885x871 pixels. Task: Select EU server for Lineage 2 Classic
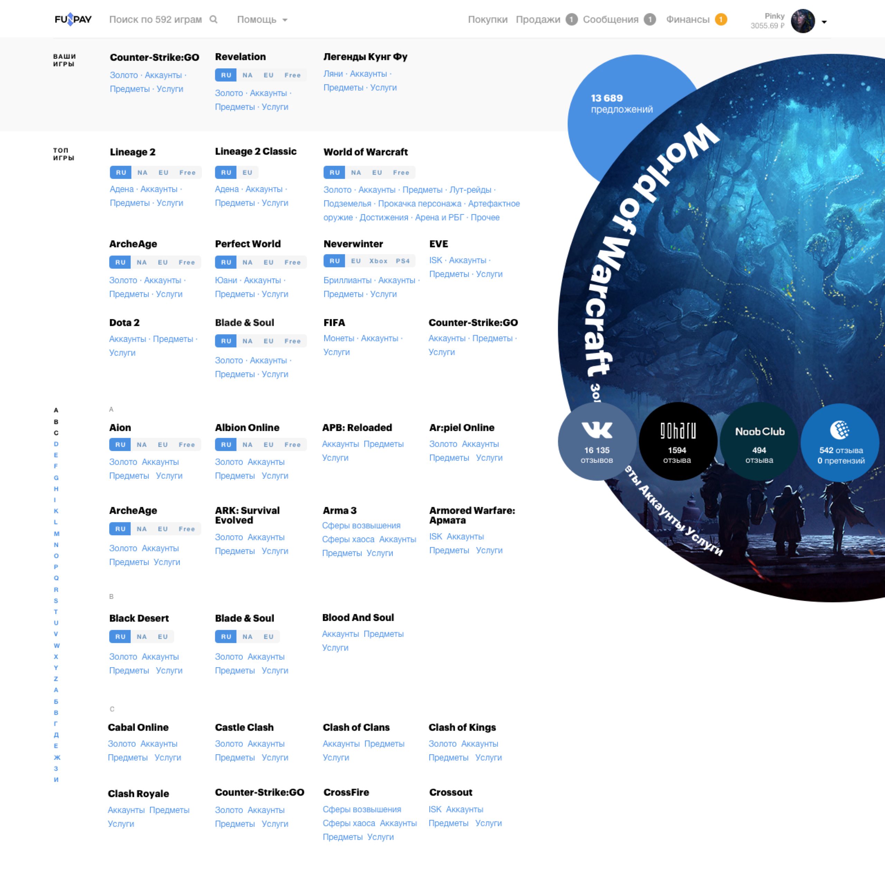(x=247, y=172)
